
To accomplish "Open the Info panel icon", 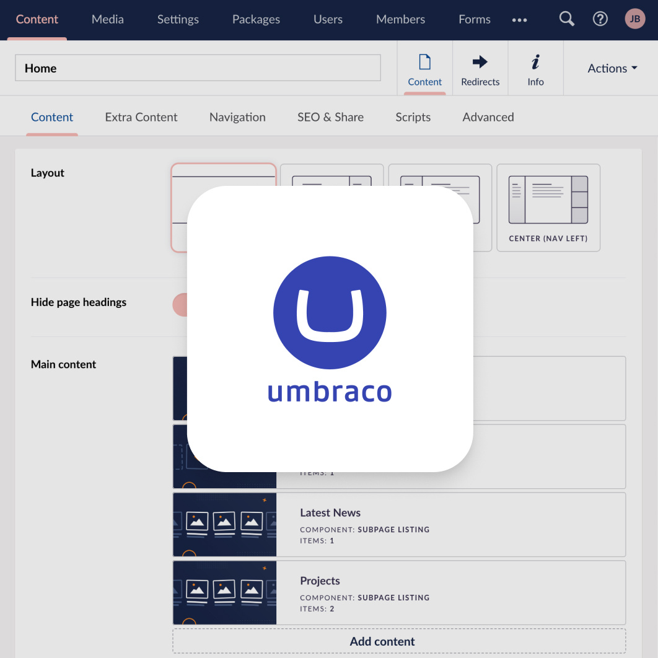I will point(535,67).
